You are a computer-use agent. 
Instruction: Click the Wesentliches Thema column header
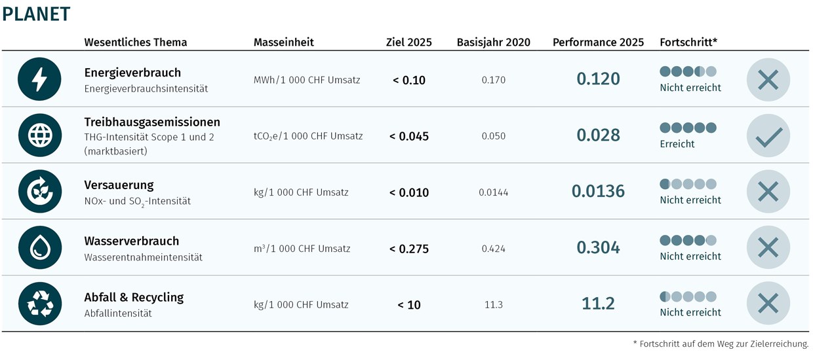(x=136, y=43)
